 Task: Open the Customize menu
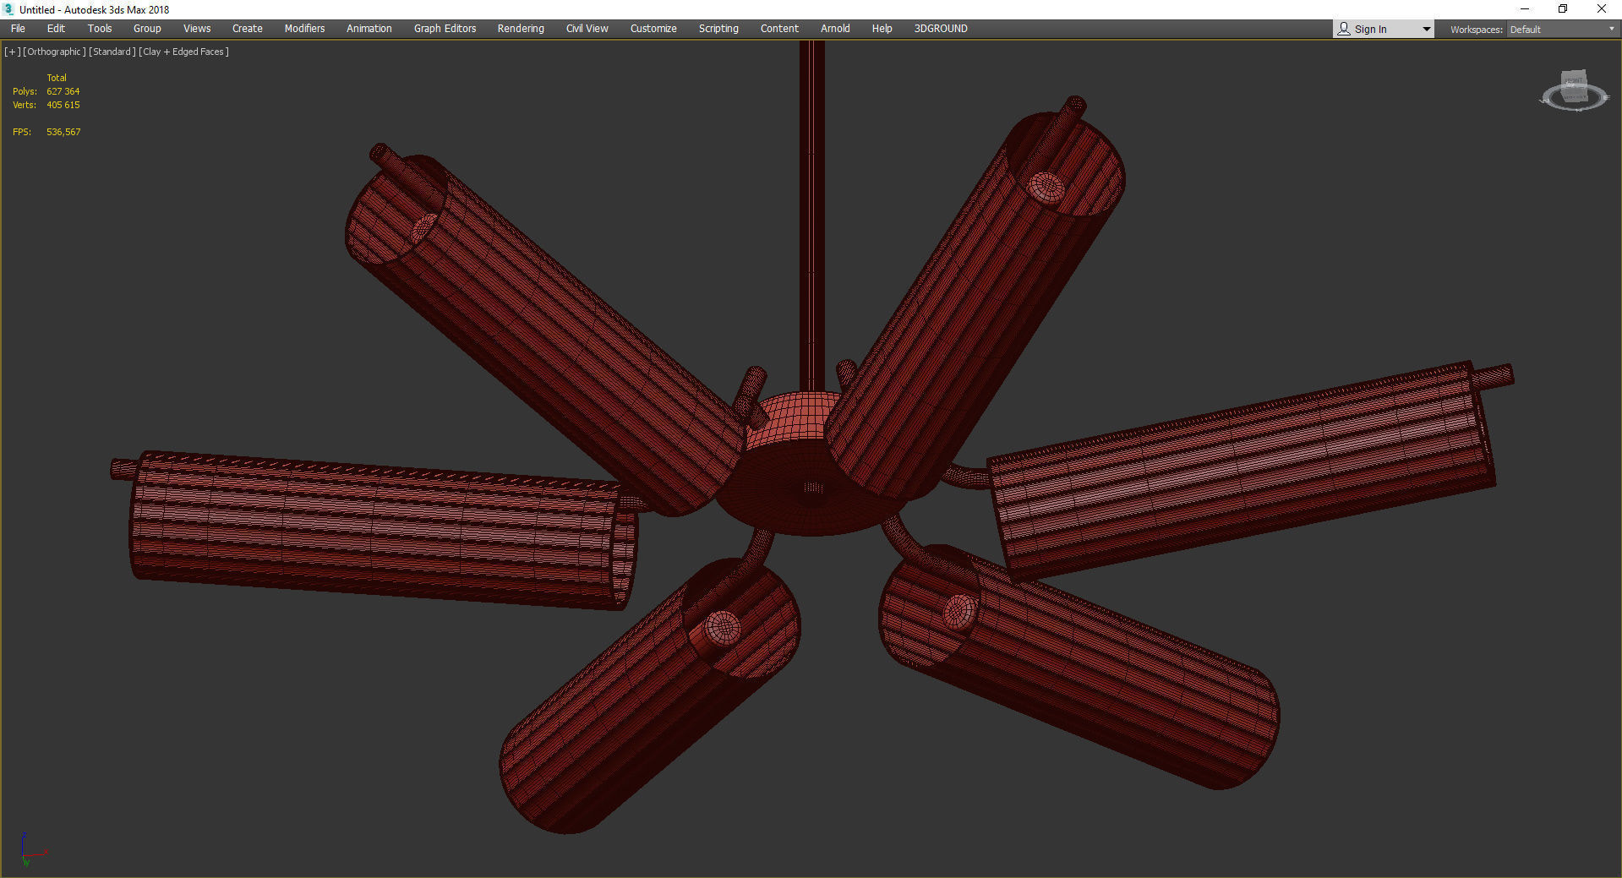tap(653, 29)
